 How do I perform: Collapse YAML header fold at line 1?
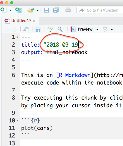[17, 37]
